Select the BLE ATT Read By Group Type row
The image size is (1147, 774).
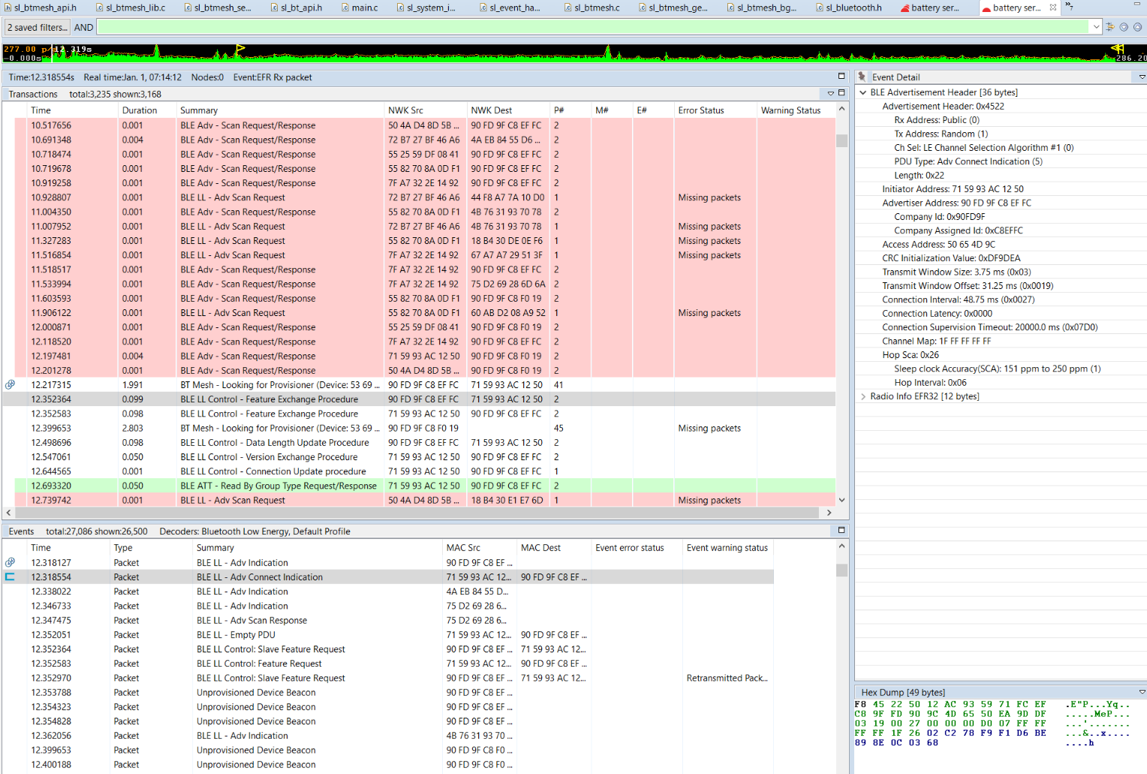[278, 486]
